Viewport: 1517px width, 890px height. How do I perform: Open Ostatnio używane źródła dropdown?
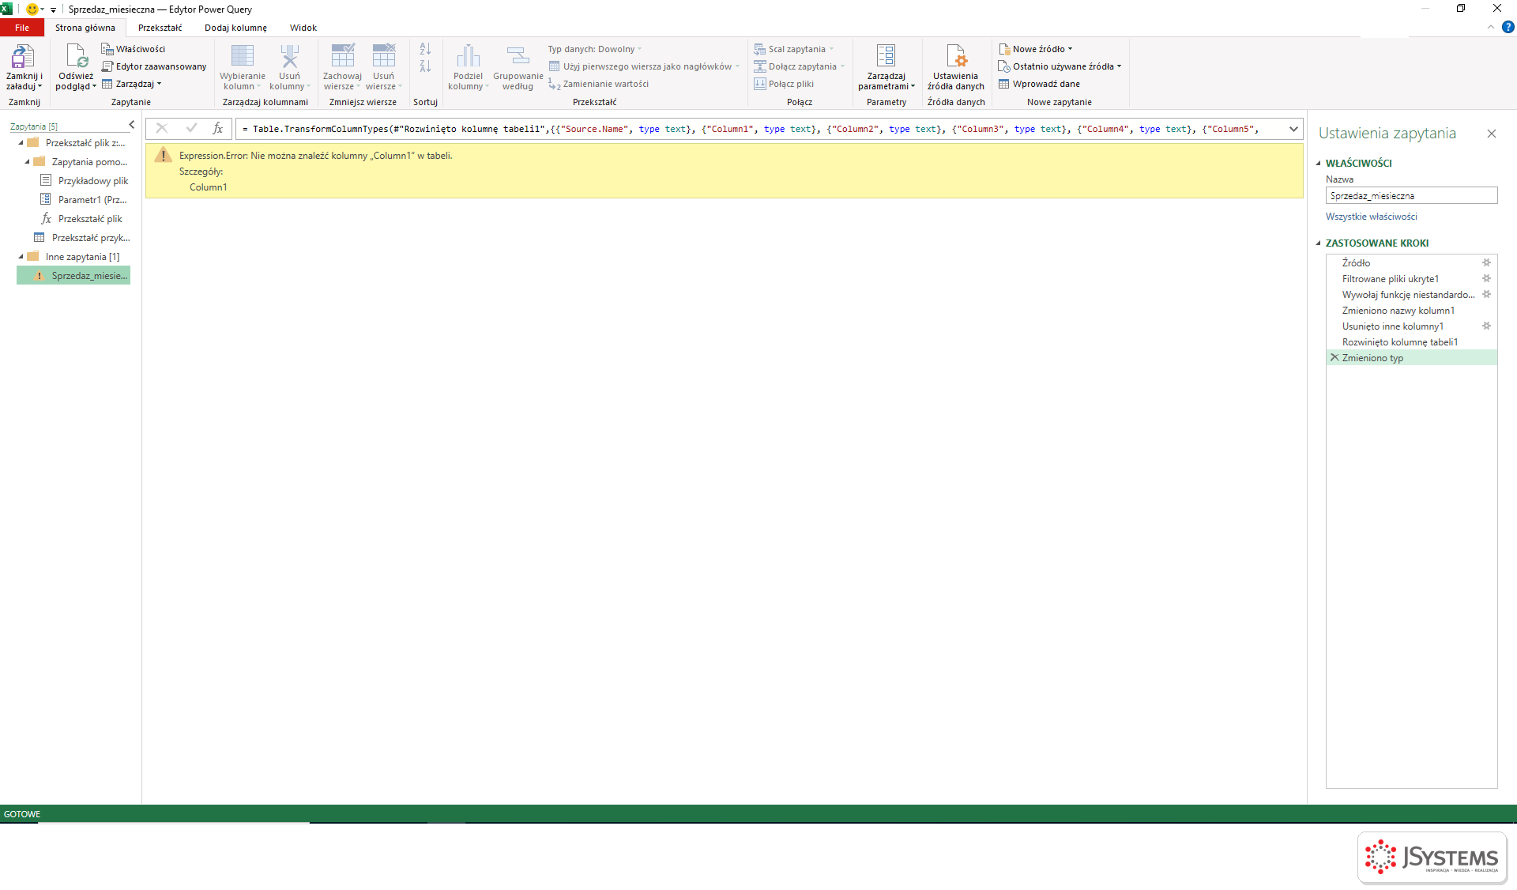[x=1060, y=66]
